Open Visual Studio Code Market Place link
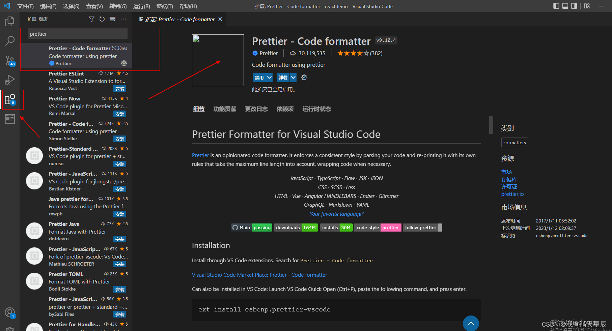The image size is (612, 331). (x=259, y=275)
